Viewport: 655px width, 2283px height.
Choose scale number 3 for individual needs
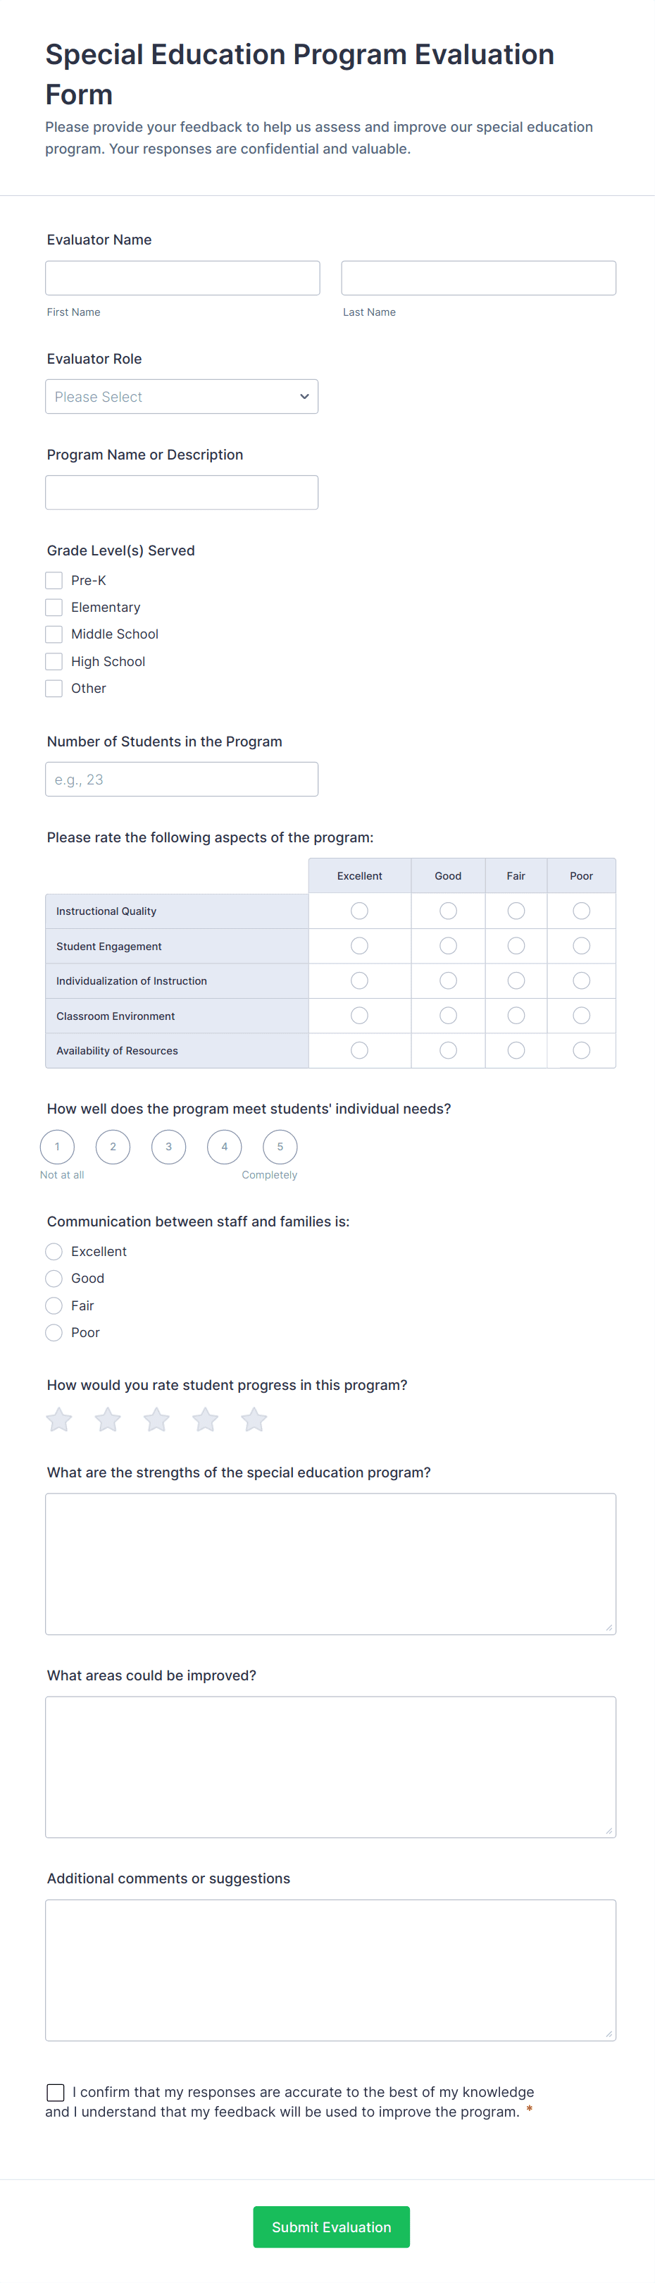(x=168, y=1147)
